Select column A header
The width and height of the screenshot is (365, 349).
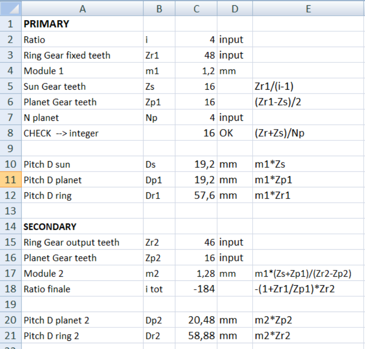coord(82,8)
